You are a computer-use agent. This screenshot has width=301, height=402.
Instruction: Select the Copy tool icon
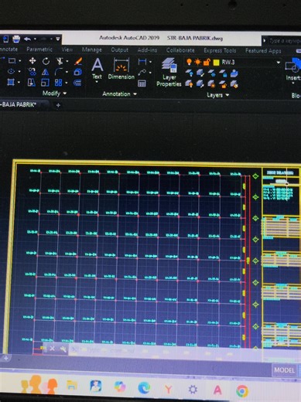[x=32, y=72]
